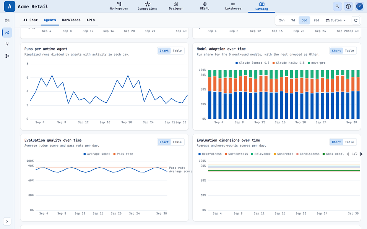Select the Agents tab
The width and height of the screenshot is (367, 229).
coord(50,20)
